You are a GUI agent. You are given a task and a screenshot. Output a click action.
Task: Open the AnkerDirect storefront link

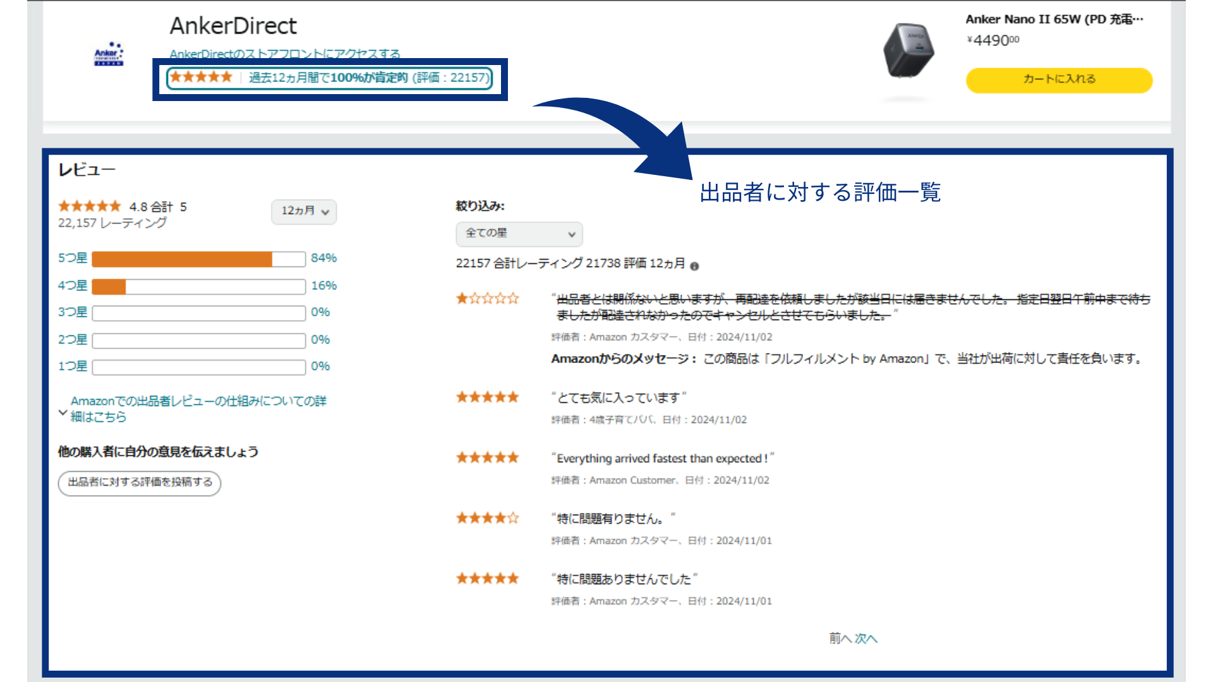285,54
